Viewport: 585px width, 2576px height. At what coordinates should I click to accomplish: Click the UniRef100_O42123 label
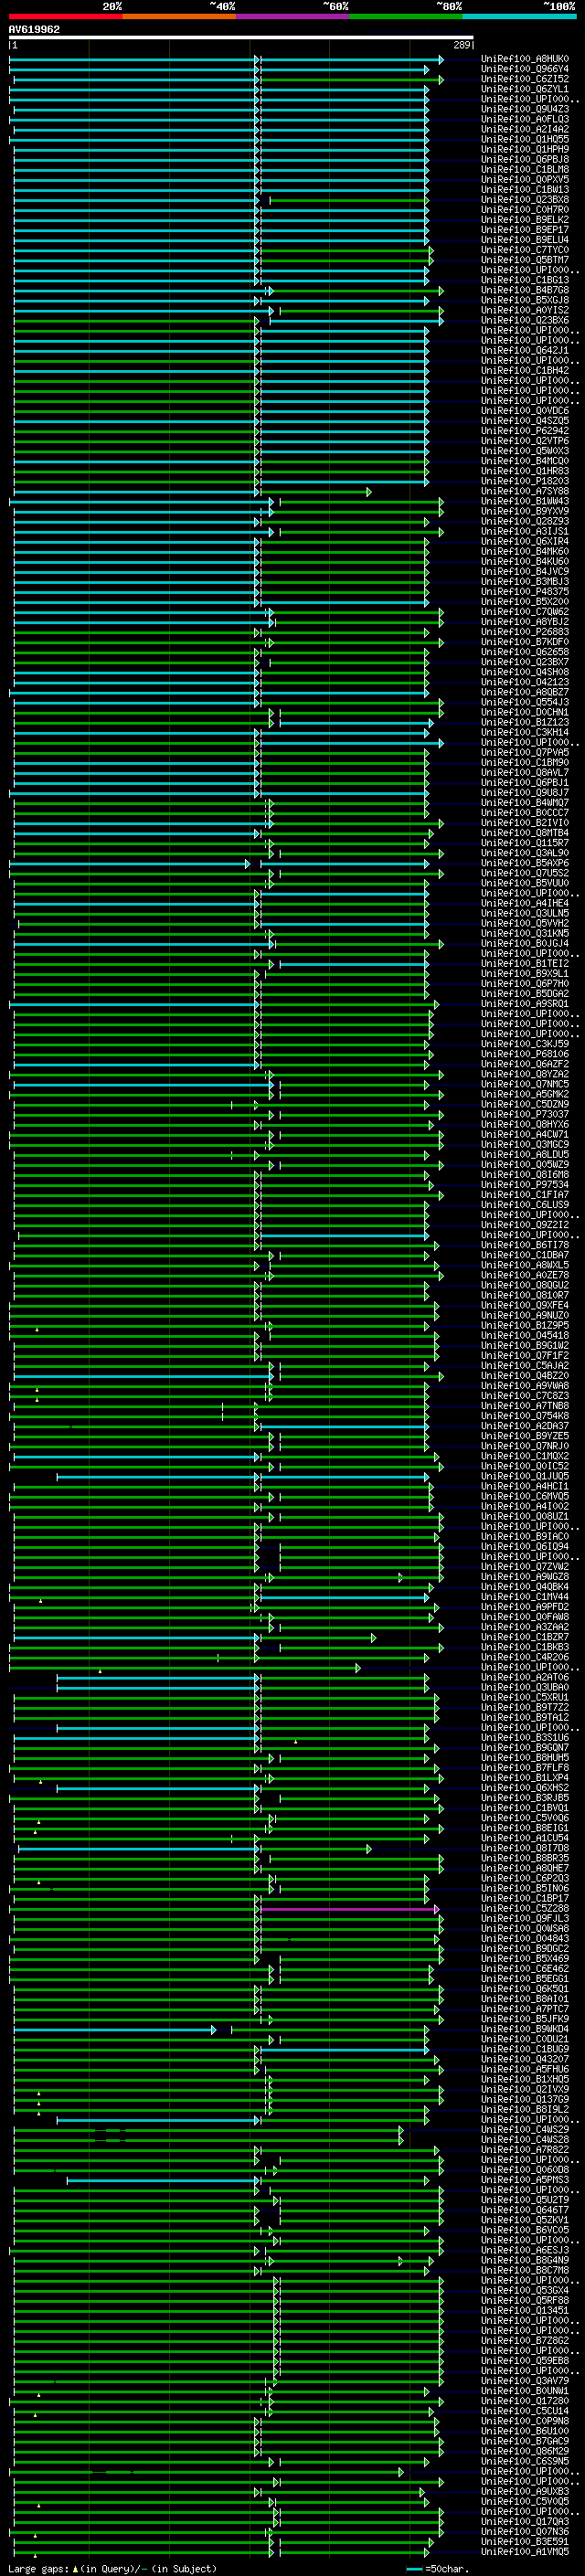click(x=525, y=682)
